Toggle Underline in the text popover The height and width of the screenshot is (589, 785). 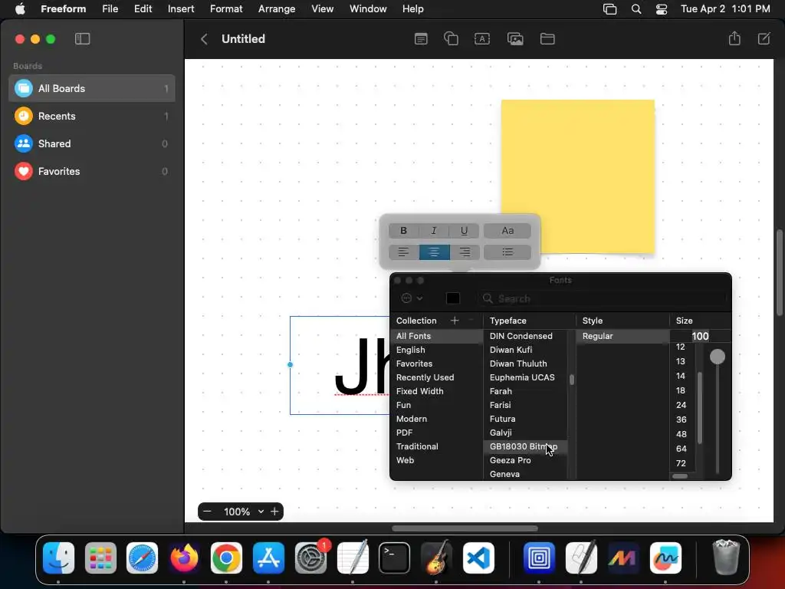click(464, 230)
